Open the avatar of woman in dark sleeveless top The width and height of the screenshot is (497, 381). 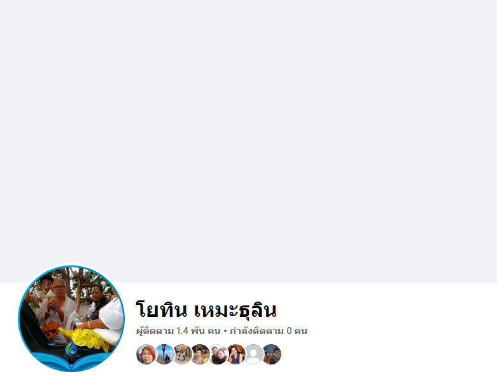pyautogui.click(x=235, y=354)
